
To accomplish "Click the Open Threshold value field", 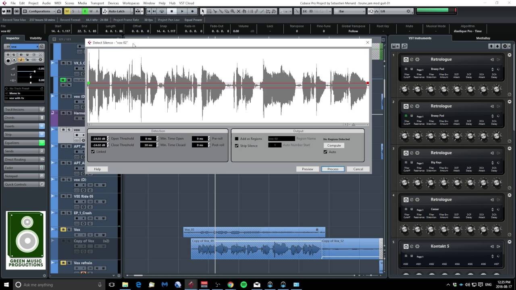I will pos(98,139).
